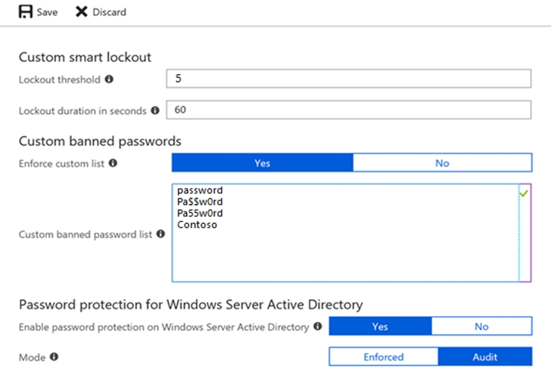
Task: Click info icon beside Lockout threshold
Action: click(109, 79)
